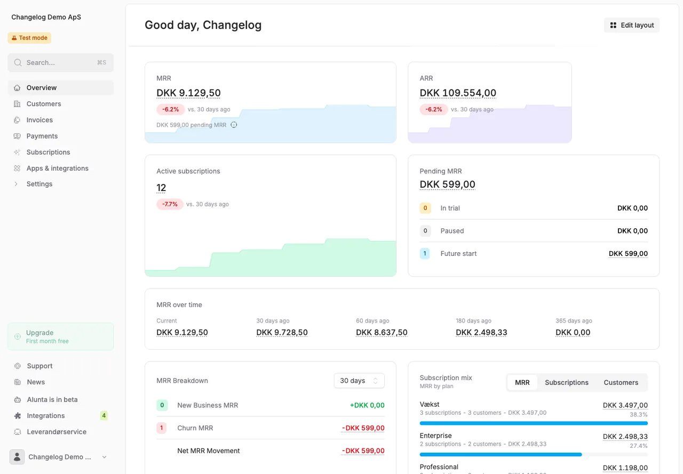Open Edit layout
This screenshot has height=474, width=683.
tap(632, 25)
